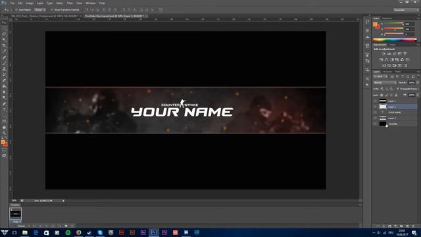Open the File menu
The height and width of the screenshot is (237, 421).
[12, 3]
